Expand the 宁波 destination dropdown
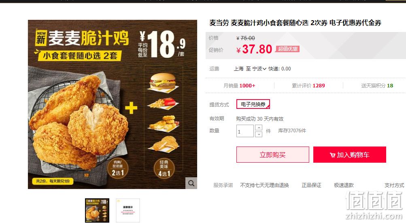The height and width of the screenshot is (223, 406). pos(259,69)
